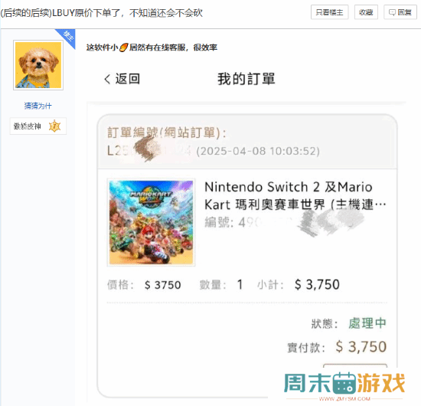This screenshot has width=421, height=406.
Task: Click the 處理中 order status text
Action: pos(367,323)
